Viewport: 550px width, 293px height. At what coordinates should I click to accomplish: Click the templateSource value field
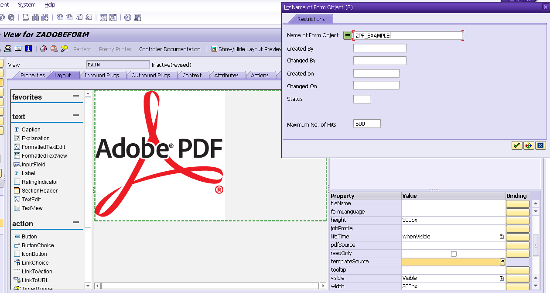451,262
